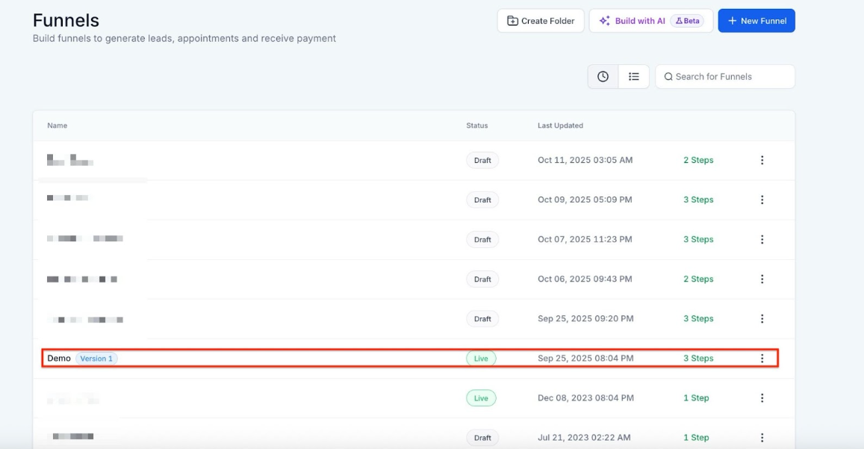Switch to list view icon
The height and width of the screenshot is (449, 864).
[633, 76]
